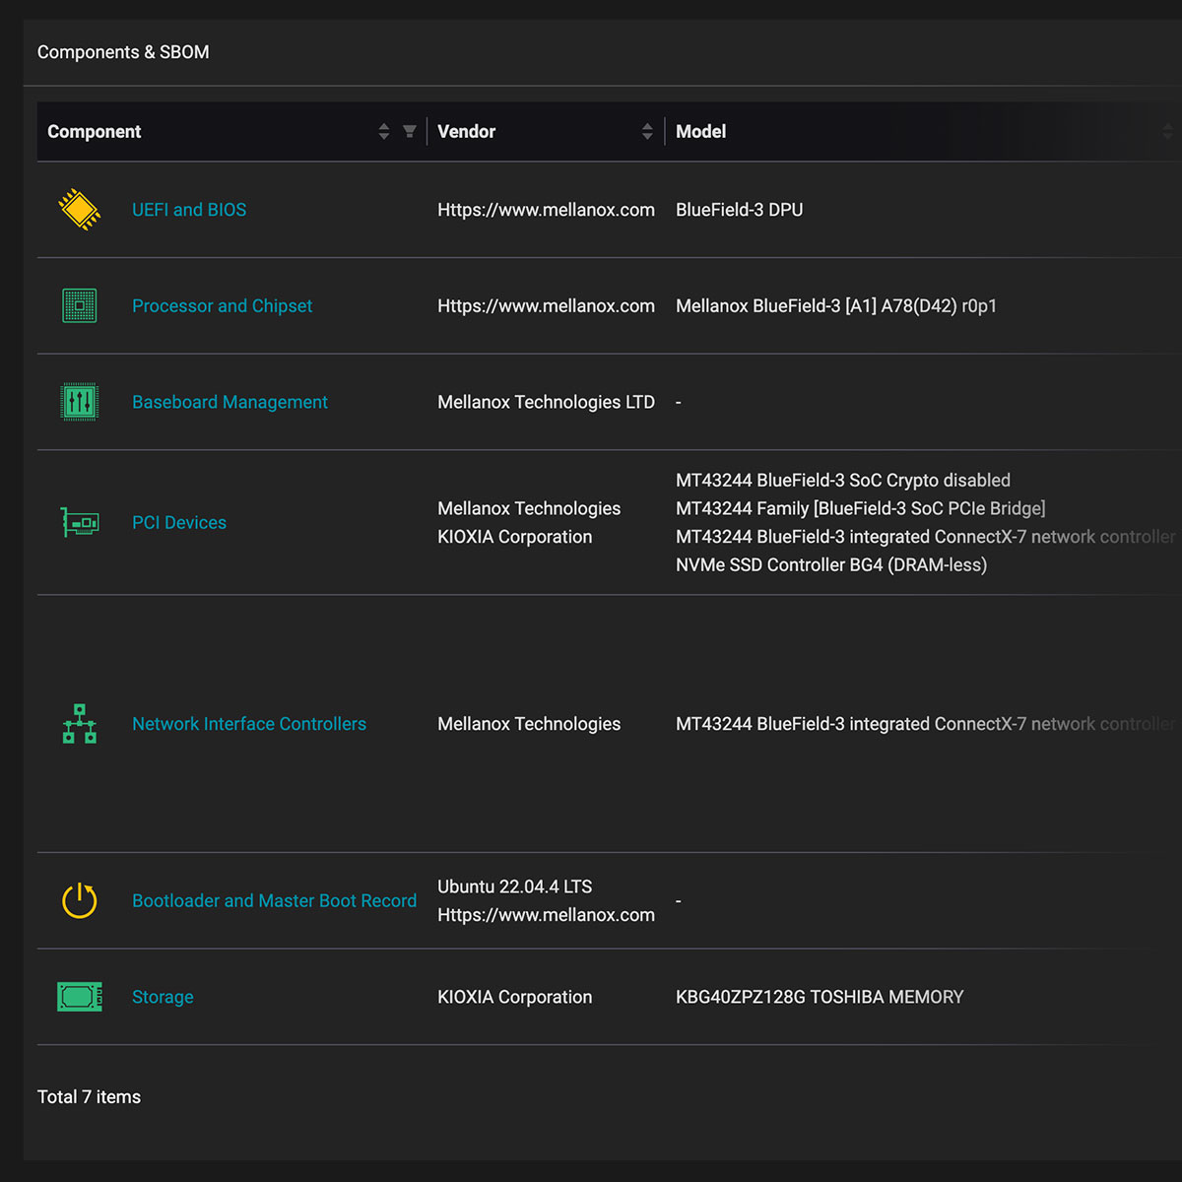1182x1182 pixels.
Task: Sort by the Vendor column arrows
Action: click(x=647, y=131)
